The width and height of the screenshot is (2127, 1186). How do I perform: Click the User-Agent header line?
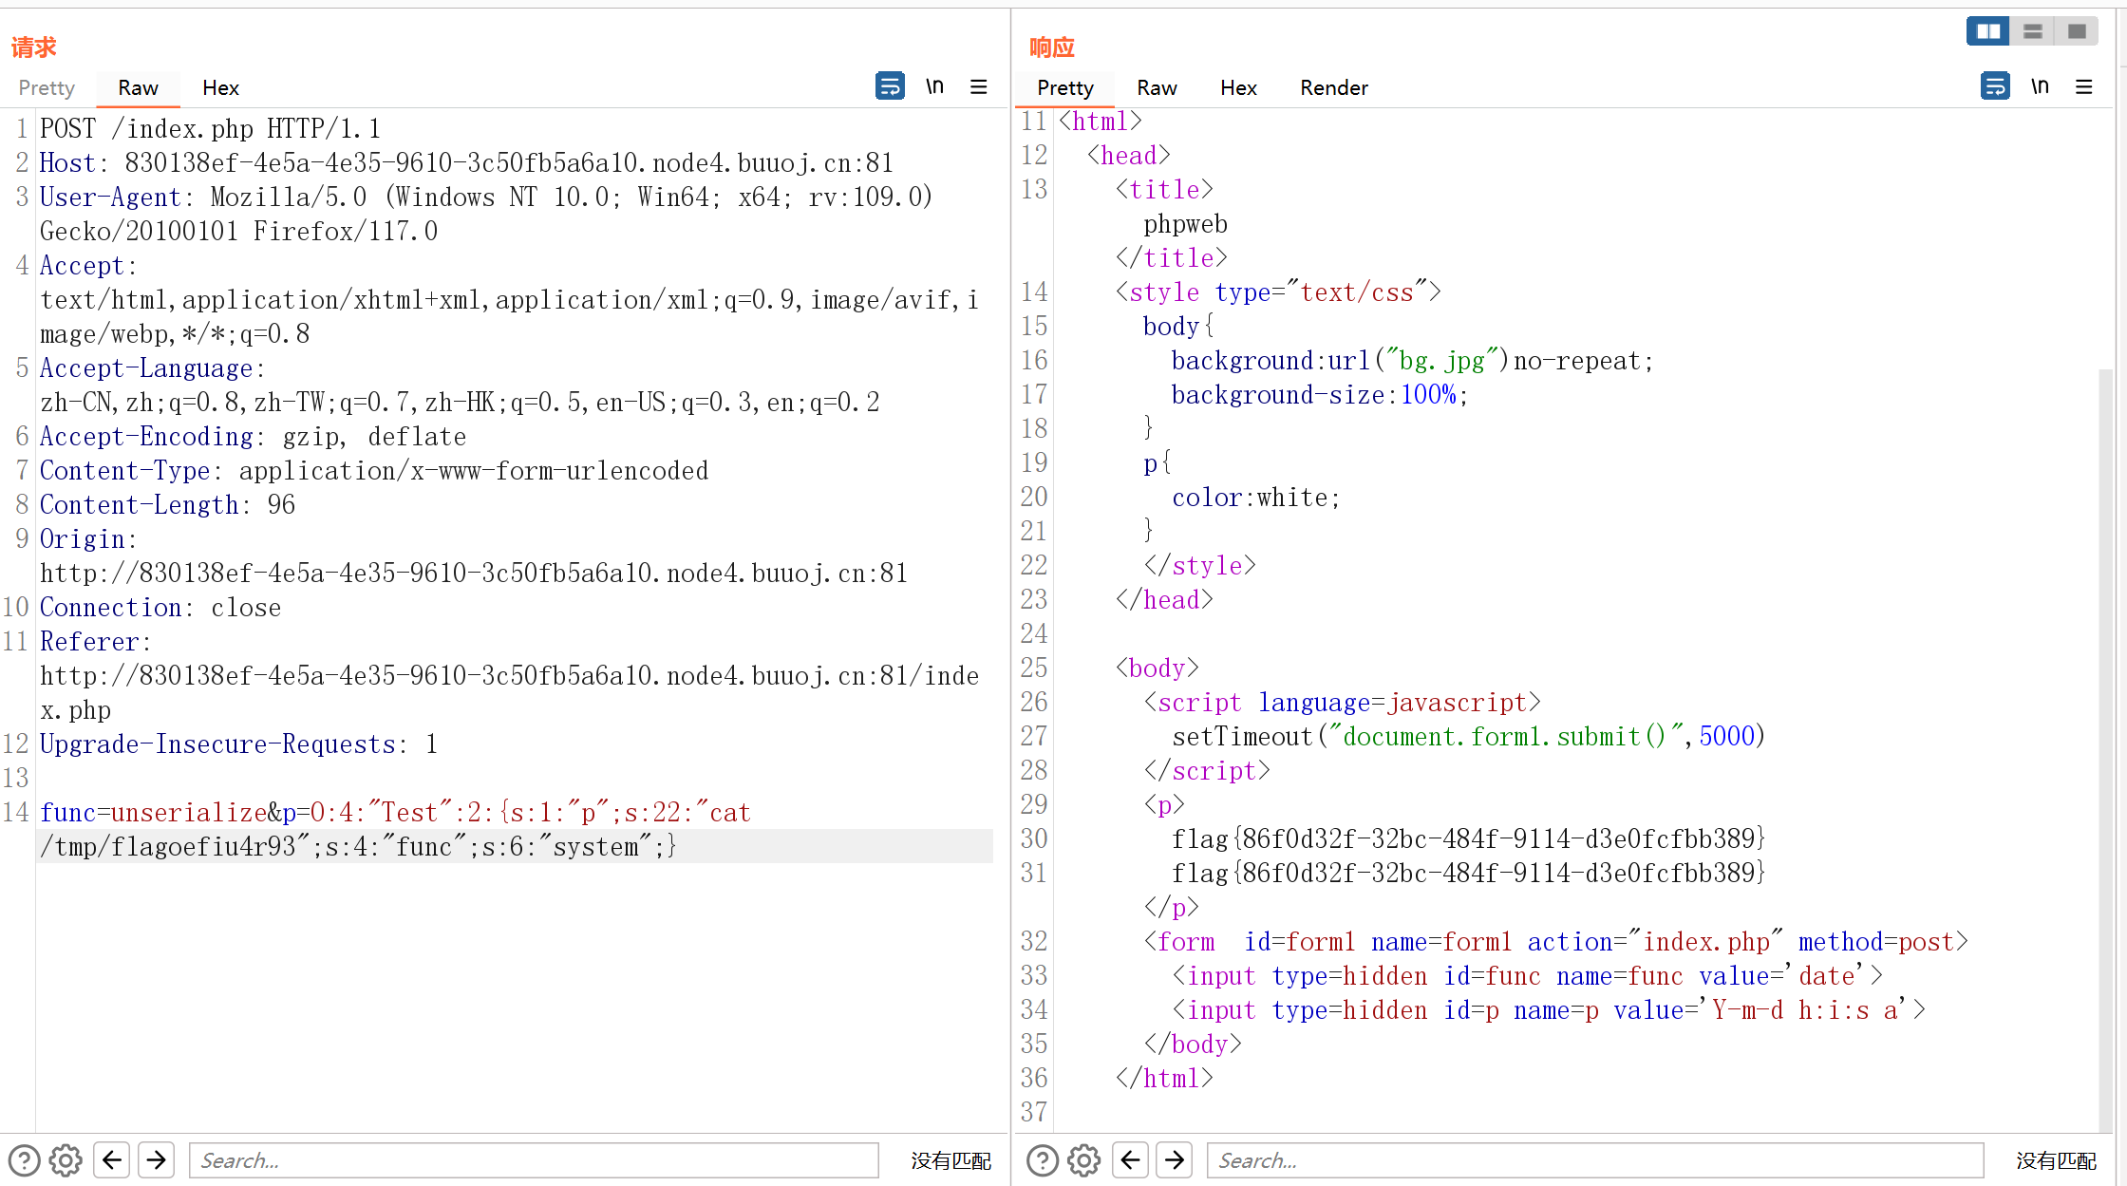486,214
